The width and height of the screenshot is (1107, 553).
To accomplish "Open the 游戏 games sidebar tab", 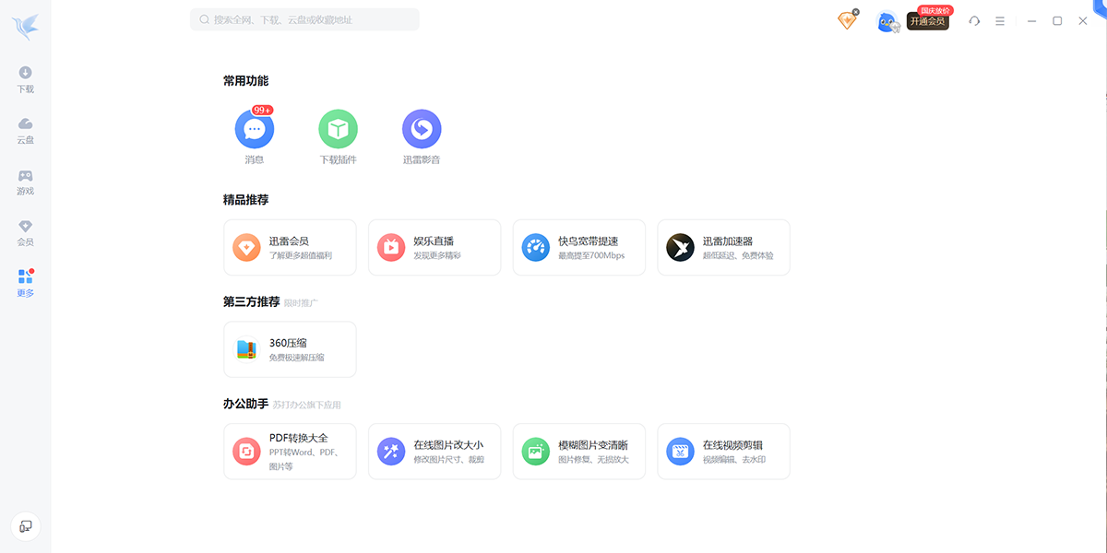I will [26, 182].
